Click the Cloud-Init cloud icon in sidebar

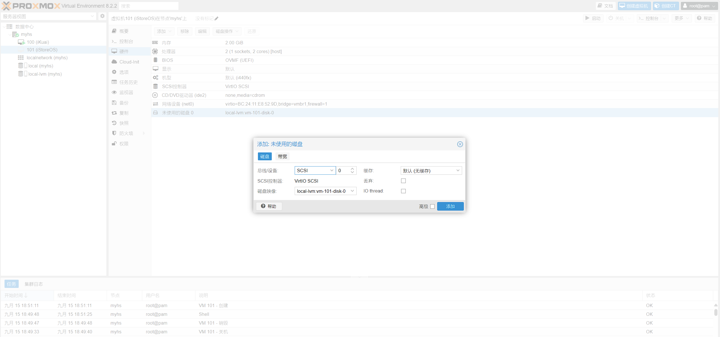point(114,62)
